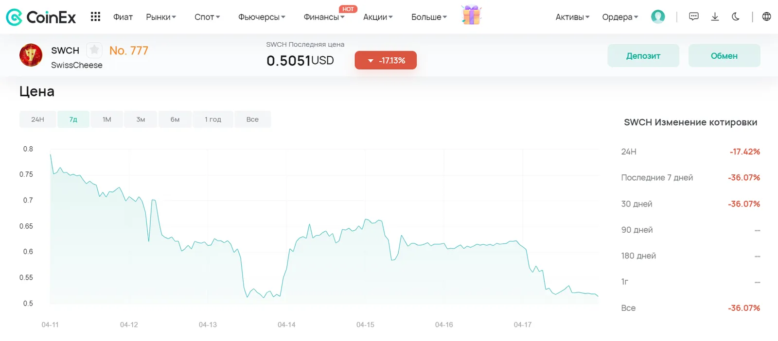This screenshot has height=341, width=778.
Task: Click the 04-11 date on chart axis
Action: tap(50, 324)
